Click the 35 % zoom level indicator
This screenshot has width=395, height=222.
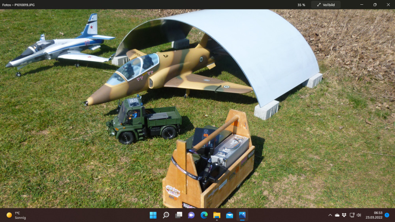click(301, 5)
